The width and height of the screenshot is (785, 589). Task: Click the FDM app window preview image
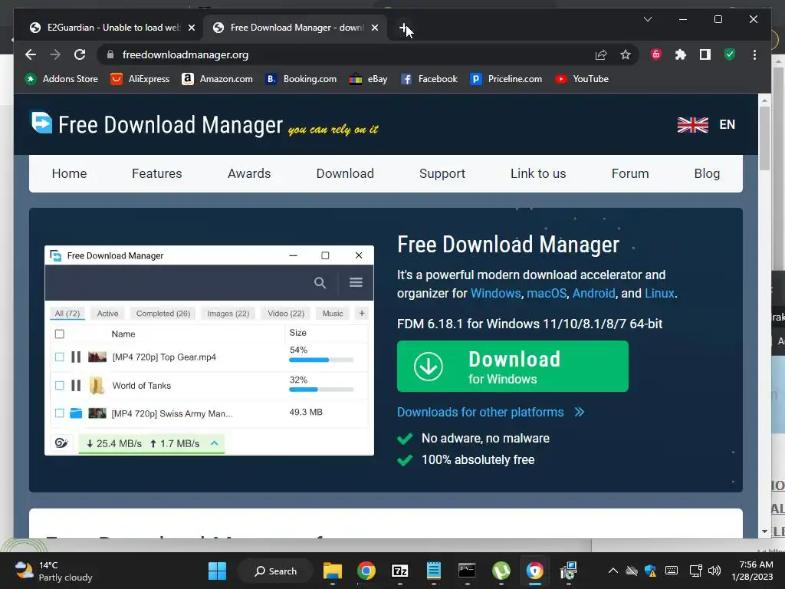coord(209,350)
